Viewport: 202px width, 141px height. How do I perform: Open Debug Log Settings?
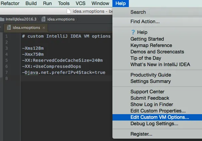coord(154,124)
